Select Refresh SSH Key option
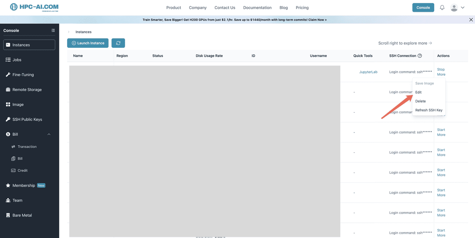Screen dimensions: 475x238 [x=429, y=110]
